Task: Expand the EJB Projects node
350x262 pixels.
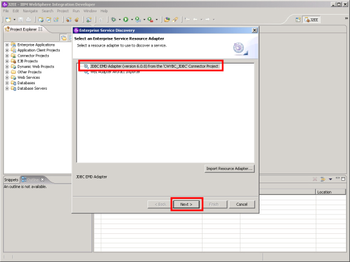Action: [x=7, y=61]
